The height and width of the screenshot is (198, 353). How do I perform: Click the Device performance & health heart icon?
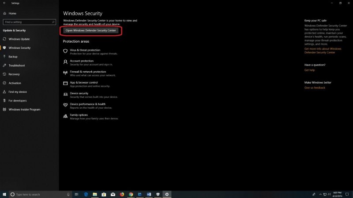(65, 105)
